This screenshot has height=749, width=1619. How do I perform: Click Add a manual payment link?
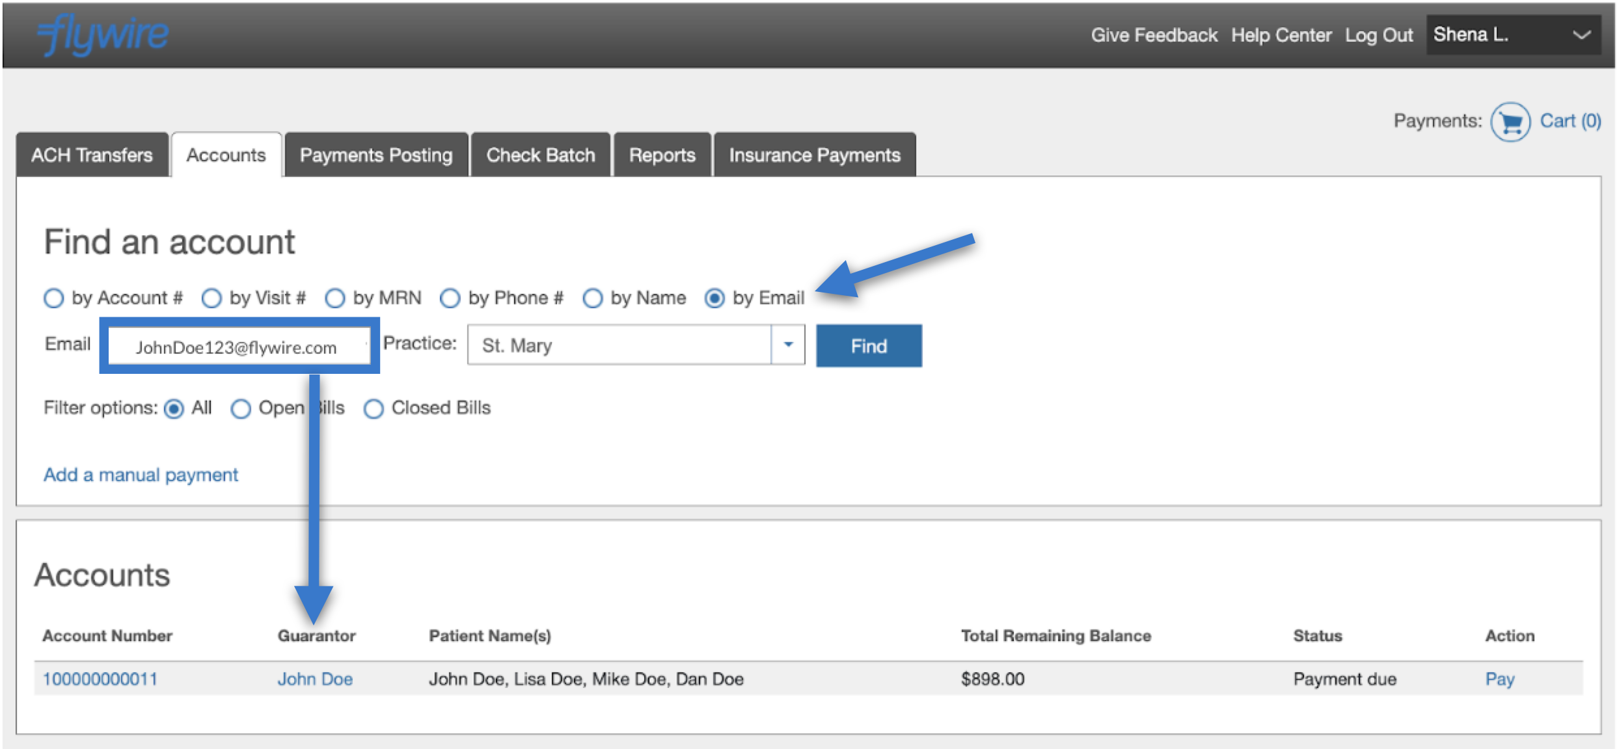pos(141,475)
